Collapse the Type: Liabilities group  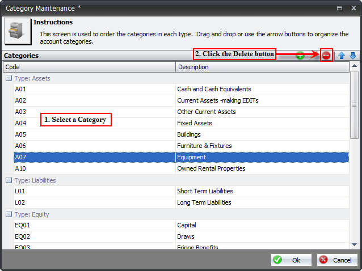[9, 180]
